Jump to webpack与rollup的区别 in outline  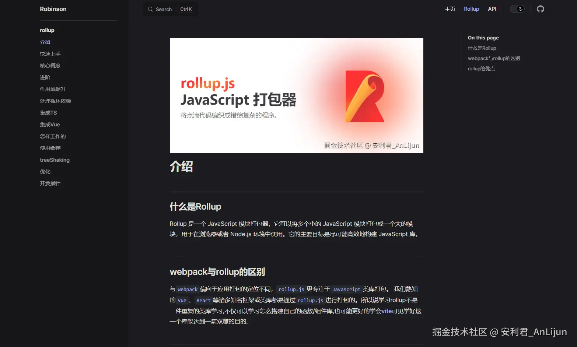point(494,58)
